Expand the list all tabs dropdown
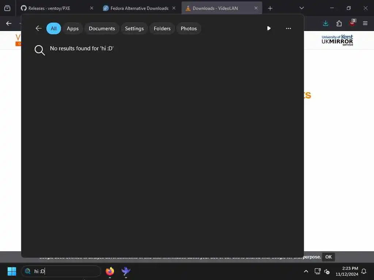The width and height of the screenshot is (374, 280). [x=301, y=8]
